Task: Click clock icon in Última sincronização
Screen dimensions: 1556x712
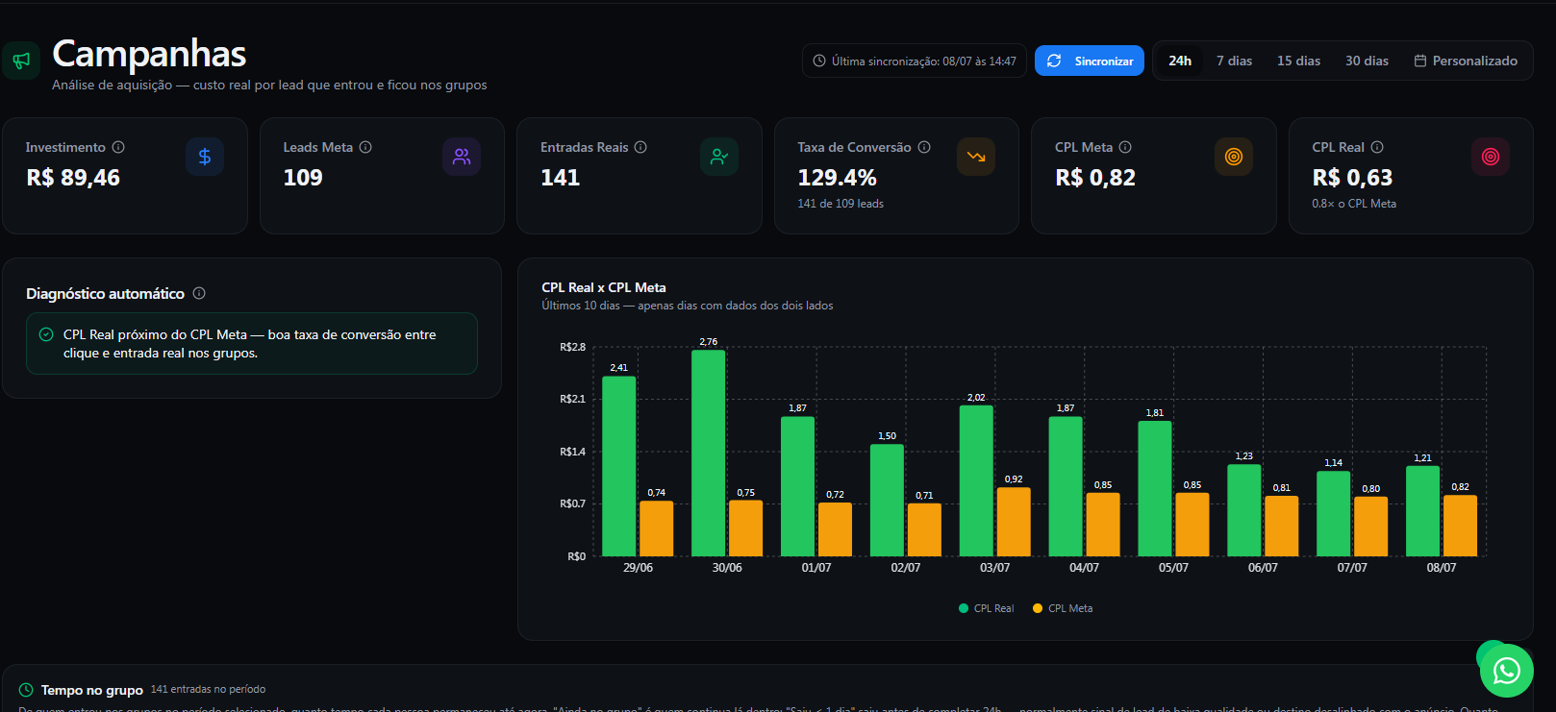Action: 819,61
